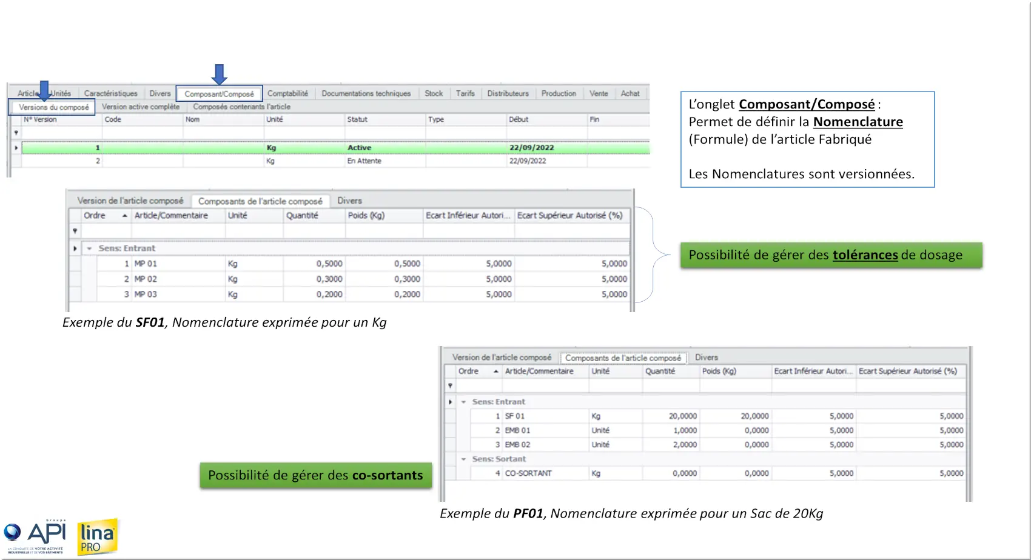This screenshot has height=560, width=1031.
Task: Click quantity 20,0000 of SF 01
Action: tap(682, 416)
